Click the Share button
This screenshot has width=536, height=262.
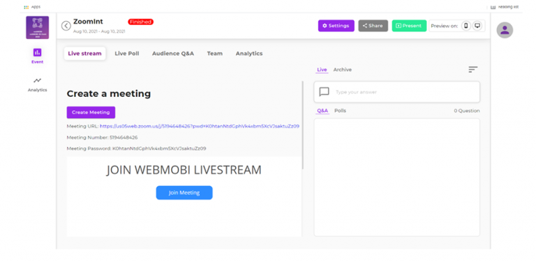point(373,26)
